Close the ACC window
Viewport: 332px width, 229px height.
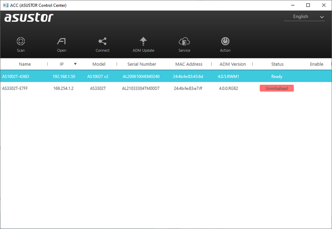[x=324, y=5]
